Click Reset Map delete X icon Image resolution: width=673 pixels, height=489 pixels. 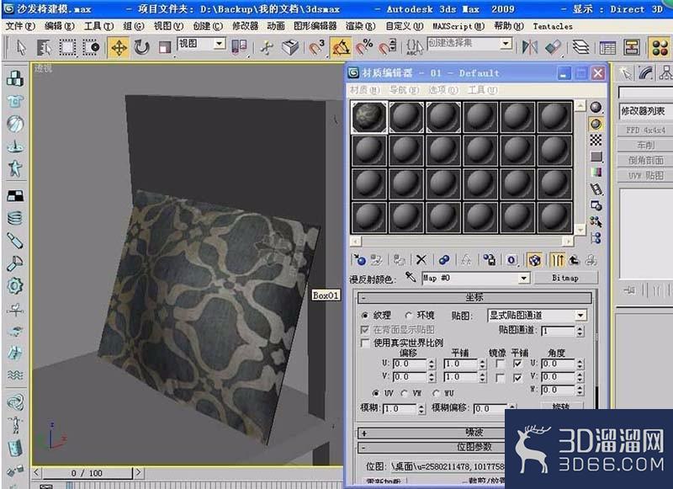click(x=421, y=260)
